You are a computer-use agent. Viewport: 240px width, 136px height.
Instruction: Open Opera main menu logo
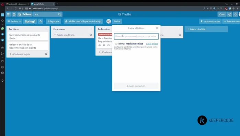[2, 4]
